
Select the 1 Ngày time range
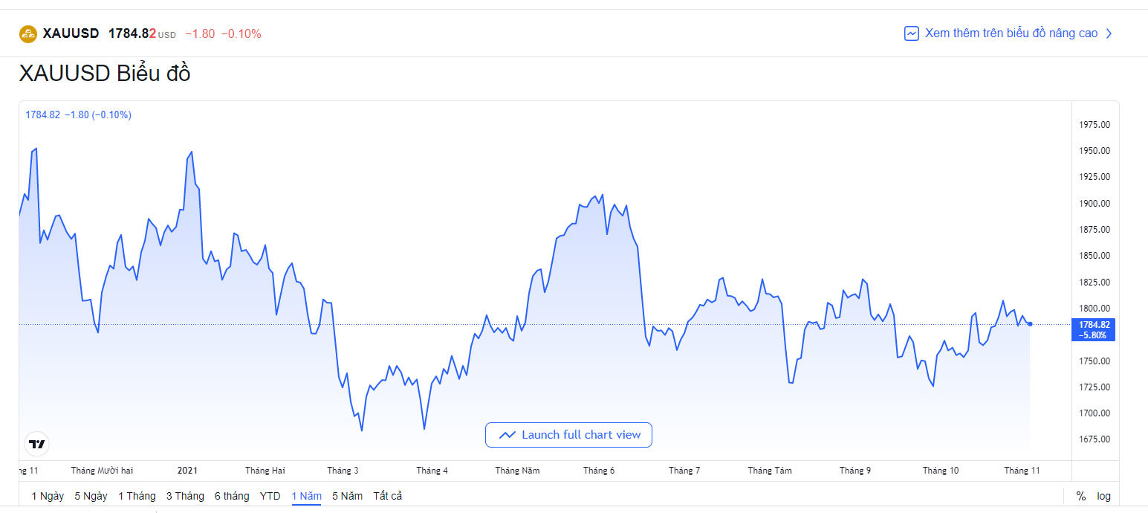(x=48, y=496)
